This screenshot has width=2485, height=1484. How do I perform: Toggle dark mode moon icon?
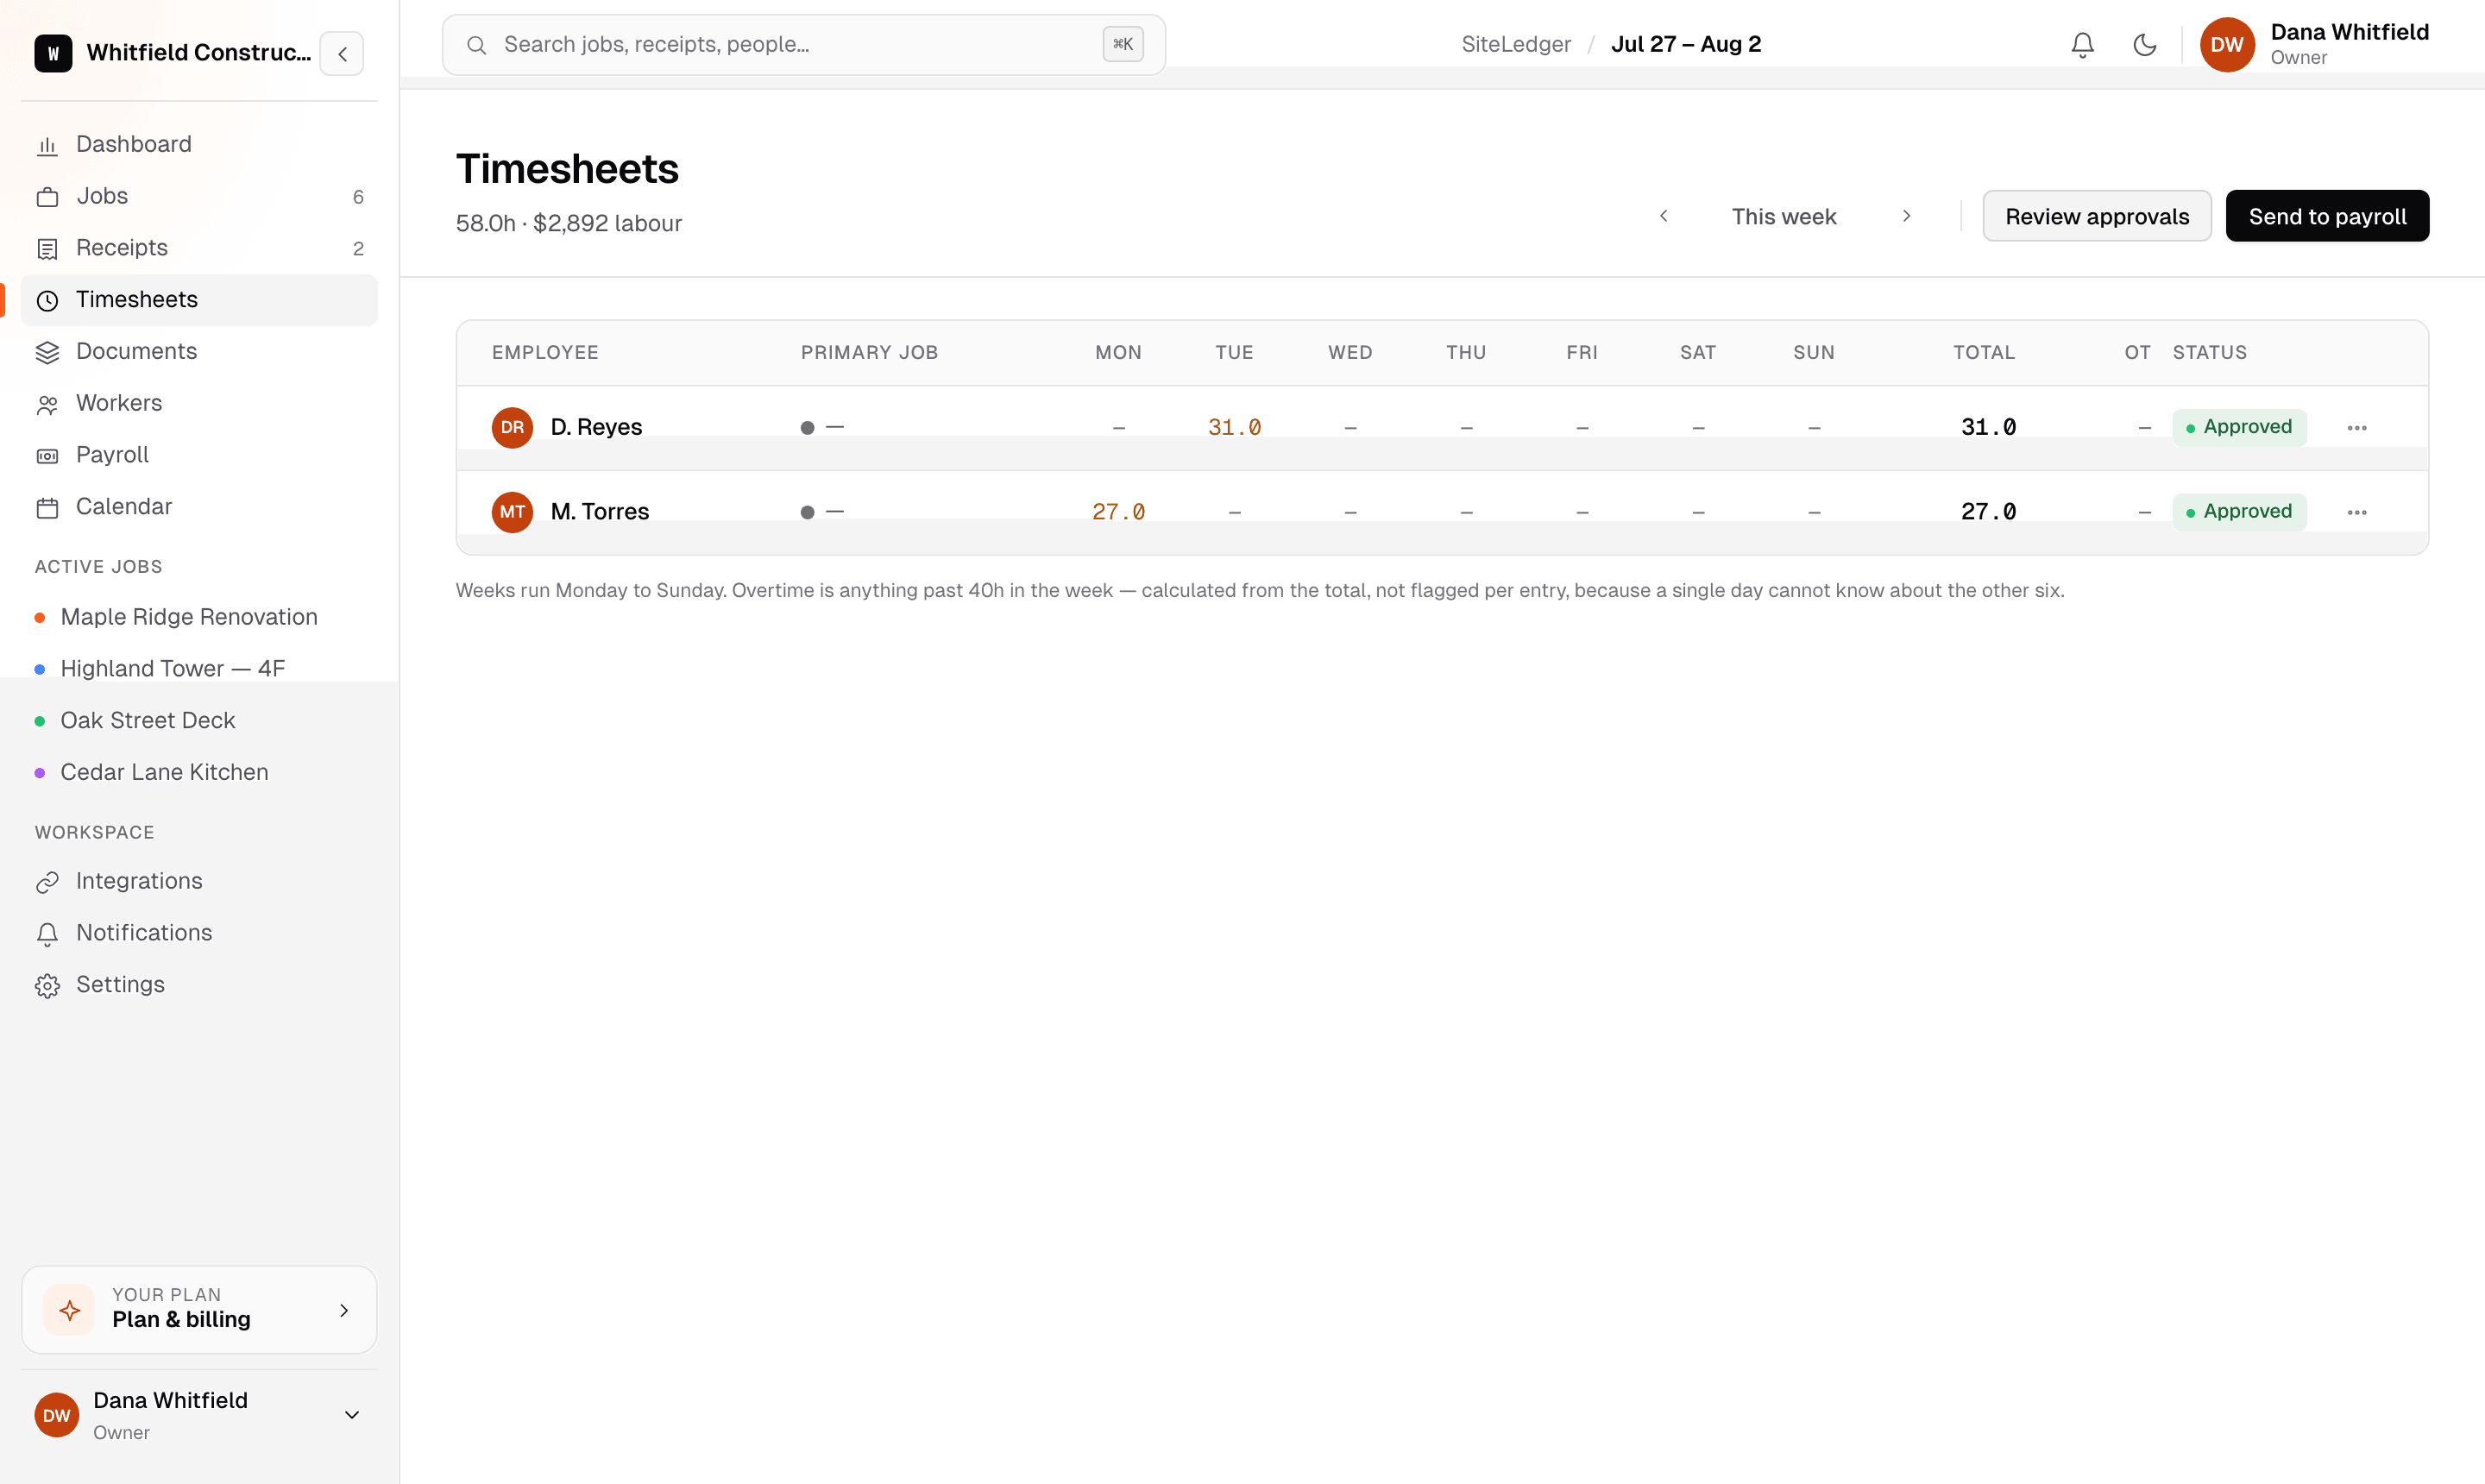click(2144, 45)
